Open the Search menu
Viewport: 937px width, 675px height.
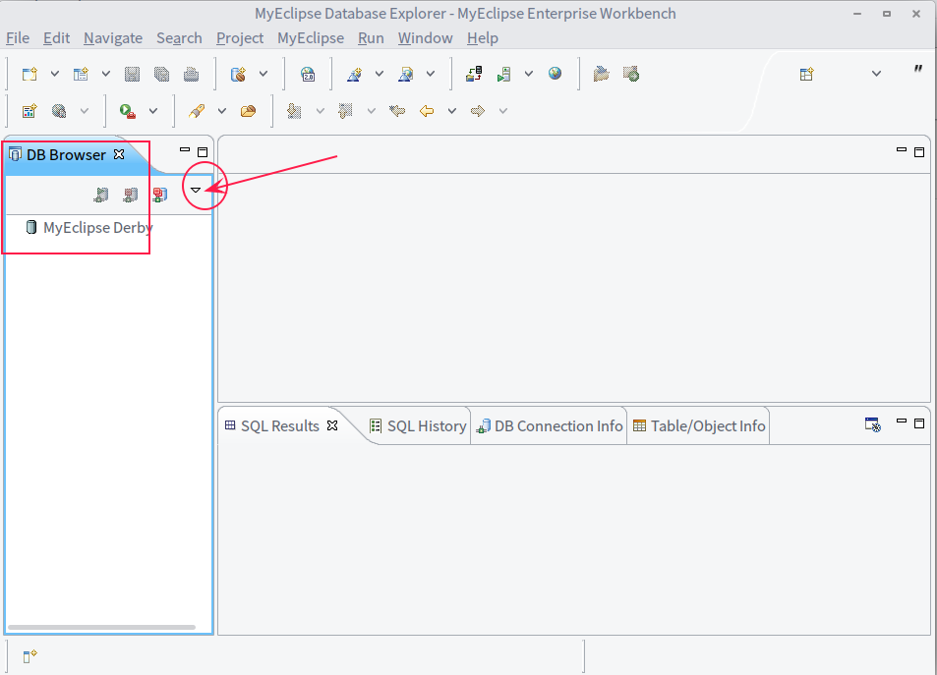coord(179,38)
